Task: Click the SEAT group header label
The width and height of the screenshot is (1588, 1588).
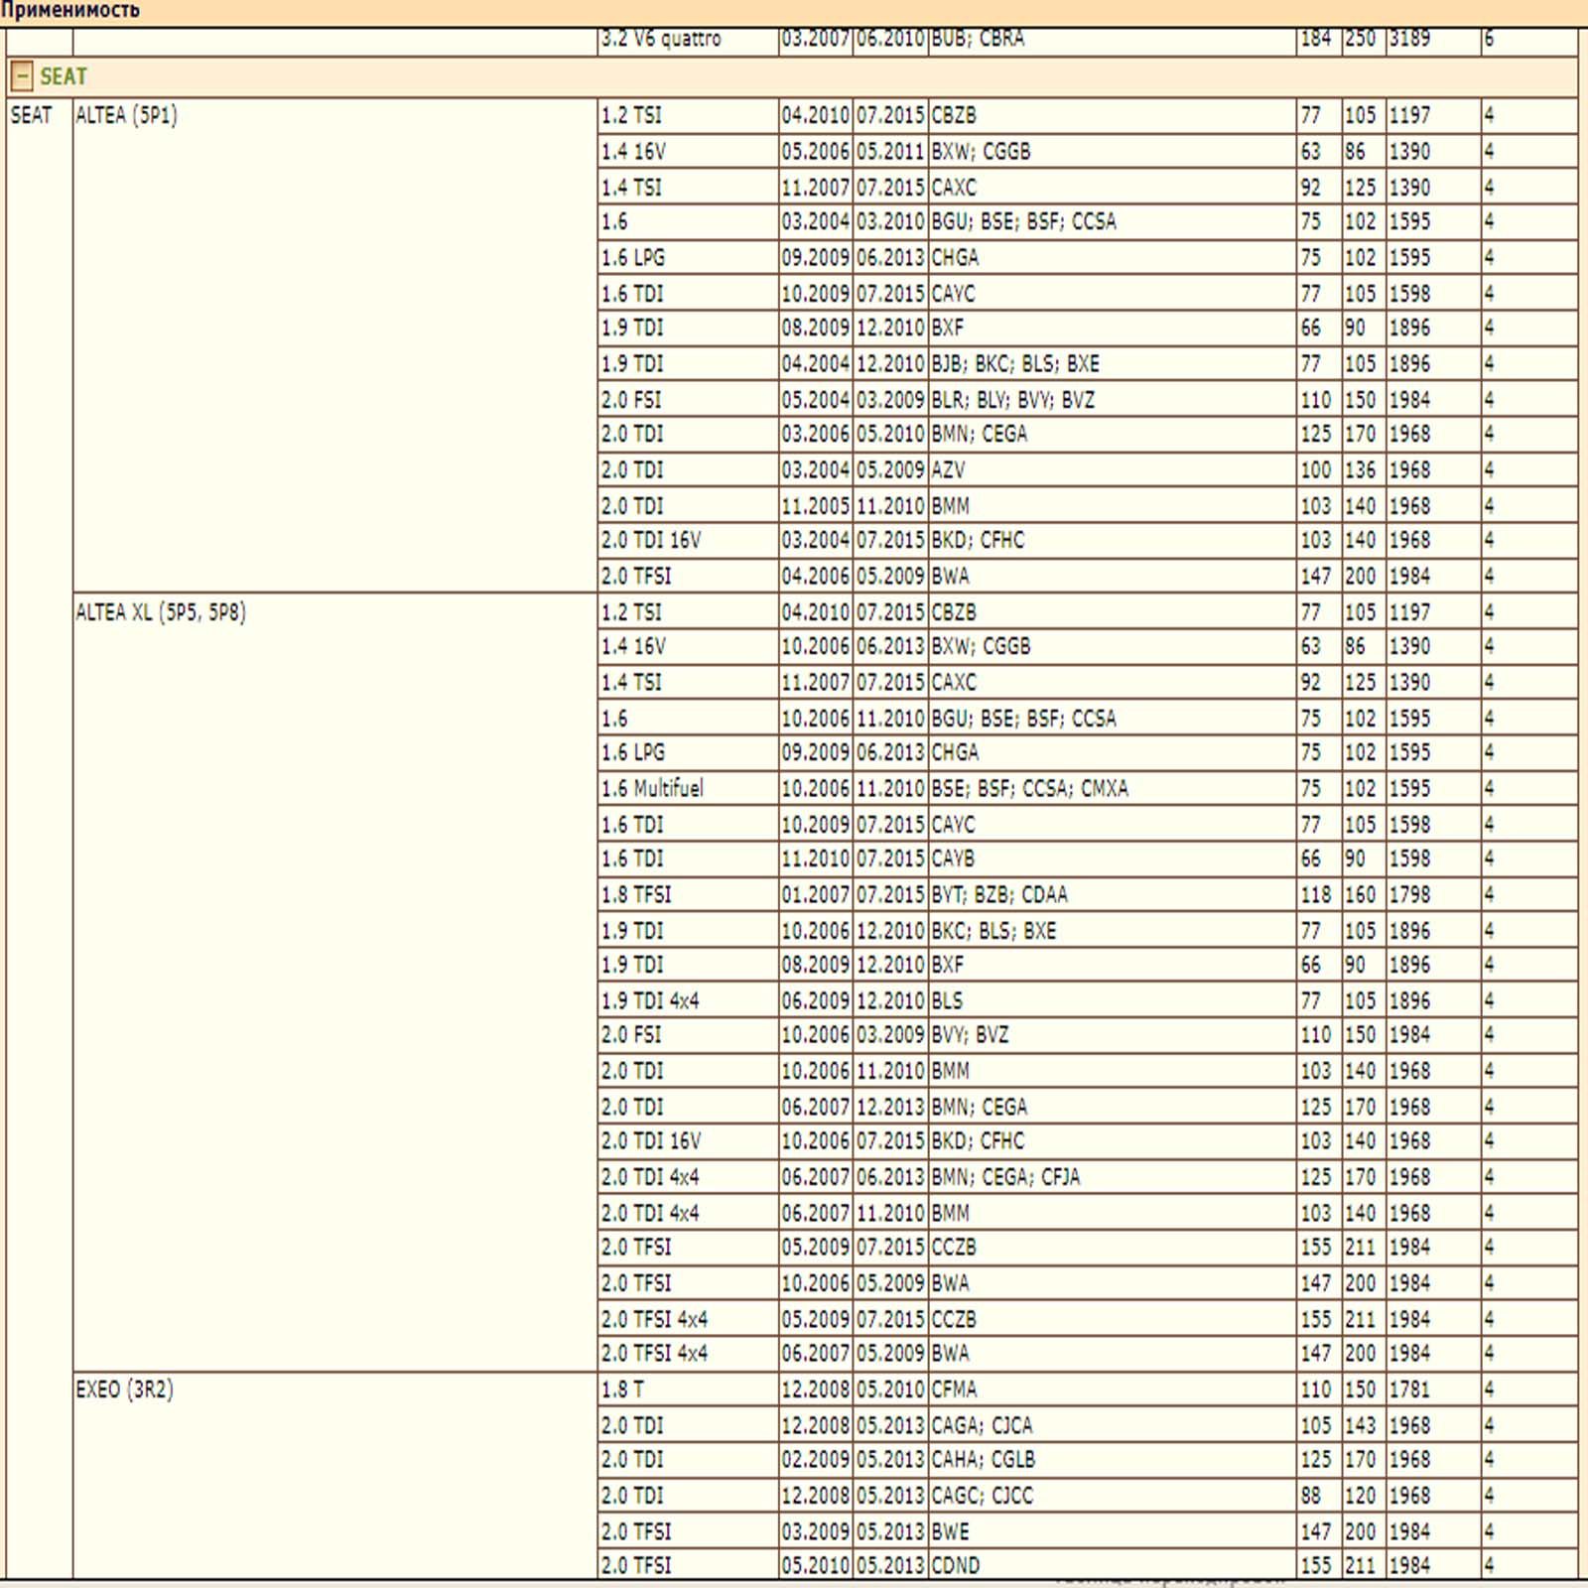Action: coord(64,76)
